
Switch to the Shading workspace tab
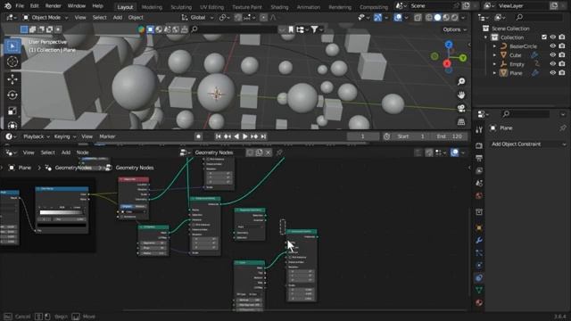click(x=279, y=7)
